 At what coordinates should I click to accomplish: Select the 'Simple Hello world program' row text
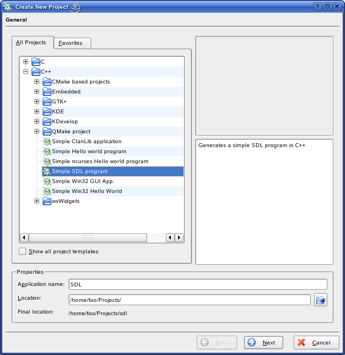[89, 152]
